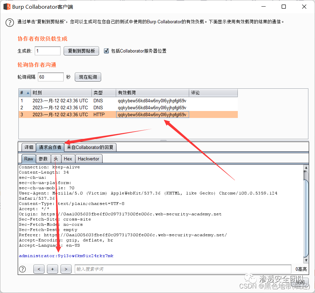Click the Burp Collaborator logo in the title bar
Viewport: 315px width, 293px height.
coord(7,7)
